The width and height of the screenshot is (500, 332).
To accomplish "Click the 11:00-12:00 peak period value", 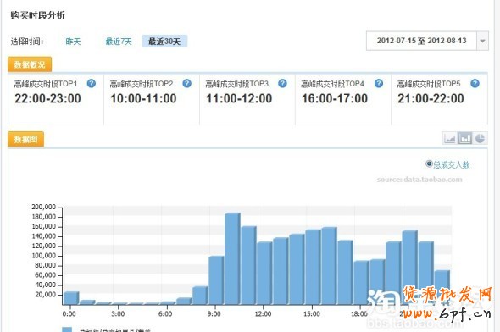I will (239, 98).
